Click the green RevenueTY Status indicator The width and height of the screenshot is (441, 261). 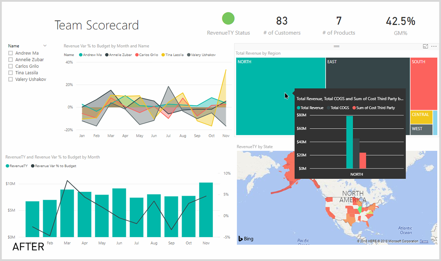point(228,19)
